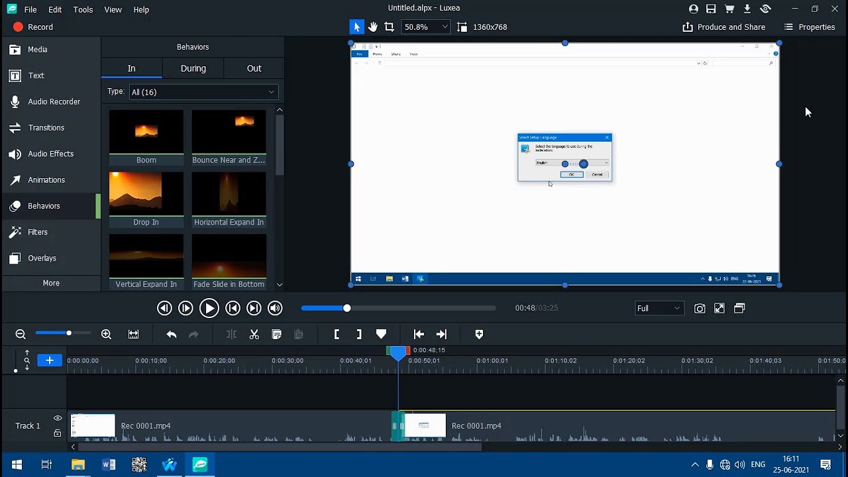Screen dimensions: 848x477
Task: Click the timeline zoom slider handle
Action: tap(69, 333)
